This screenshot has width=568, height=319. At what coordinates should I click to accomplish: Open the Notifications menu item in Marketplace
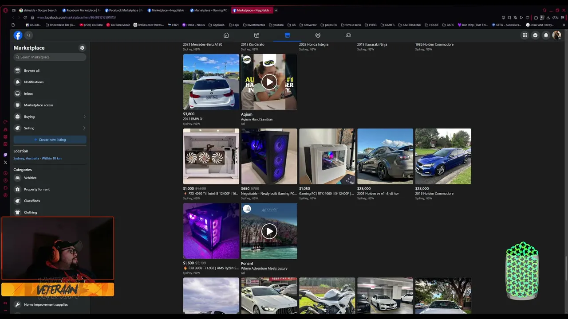(50, 82)
